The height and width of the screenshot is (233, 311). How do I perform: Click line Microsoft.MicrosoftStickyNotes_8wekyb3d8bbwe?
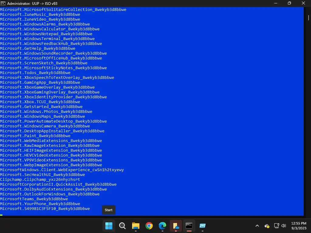tap(53, 68)
